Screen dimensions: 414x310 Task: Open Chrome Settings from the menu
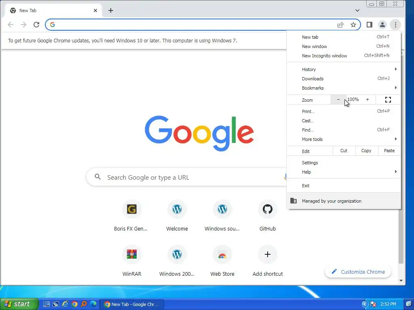pos(344,163)
